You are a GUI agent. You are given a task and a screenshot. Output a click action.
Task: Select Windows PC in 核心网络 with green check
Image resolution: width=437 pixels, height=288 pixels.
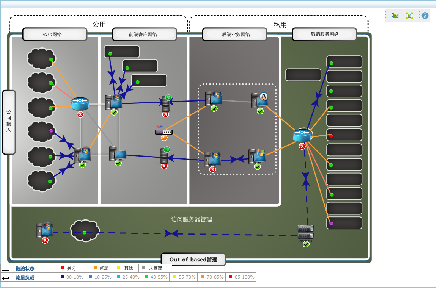click(x=82, y=155)
